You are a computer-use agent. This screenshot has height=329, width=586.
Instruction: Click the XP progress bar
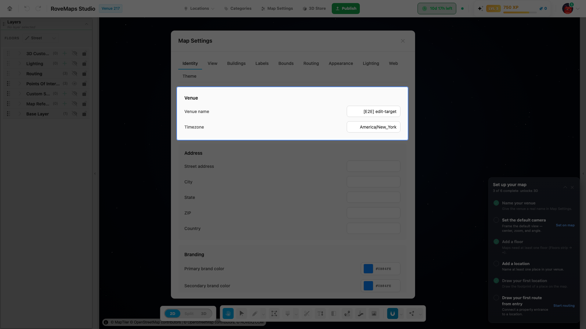pos(520,12)
